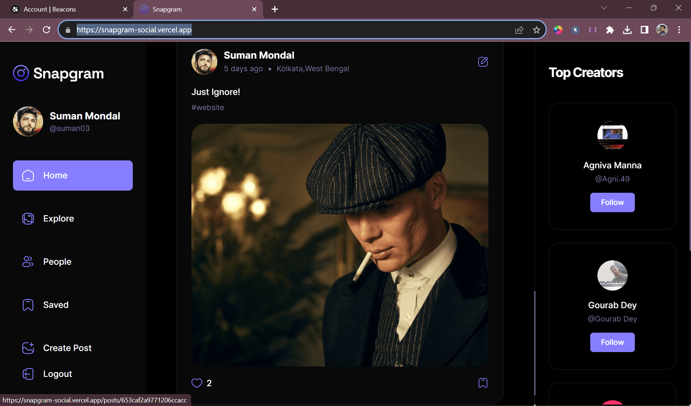Screen dimensions: 691x406
Task: Open the post image of man in cap
Action: point(340,245)
